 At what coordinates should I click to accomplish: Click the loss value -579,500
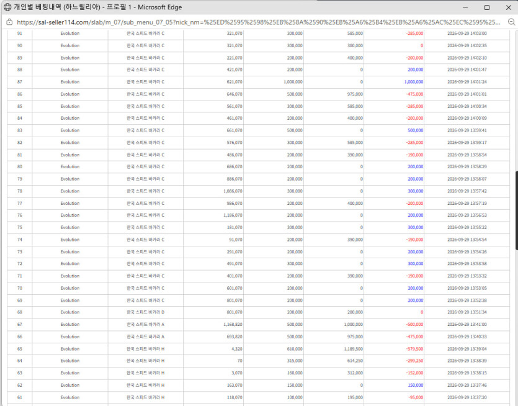tap(414, 349)
